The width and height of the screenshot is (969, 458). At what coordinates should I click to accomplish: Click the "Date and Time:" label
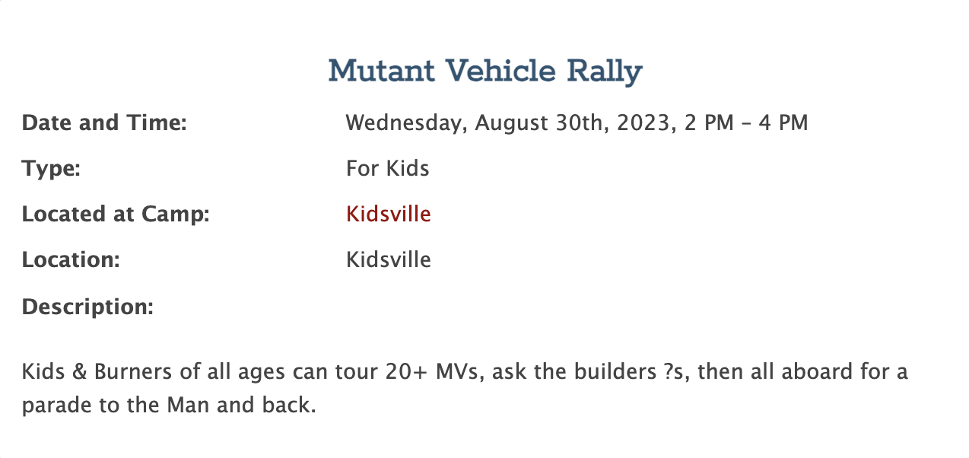(x=104, y=122)
